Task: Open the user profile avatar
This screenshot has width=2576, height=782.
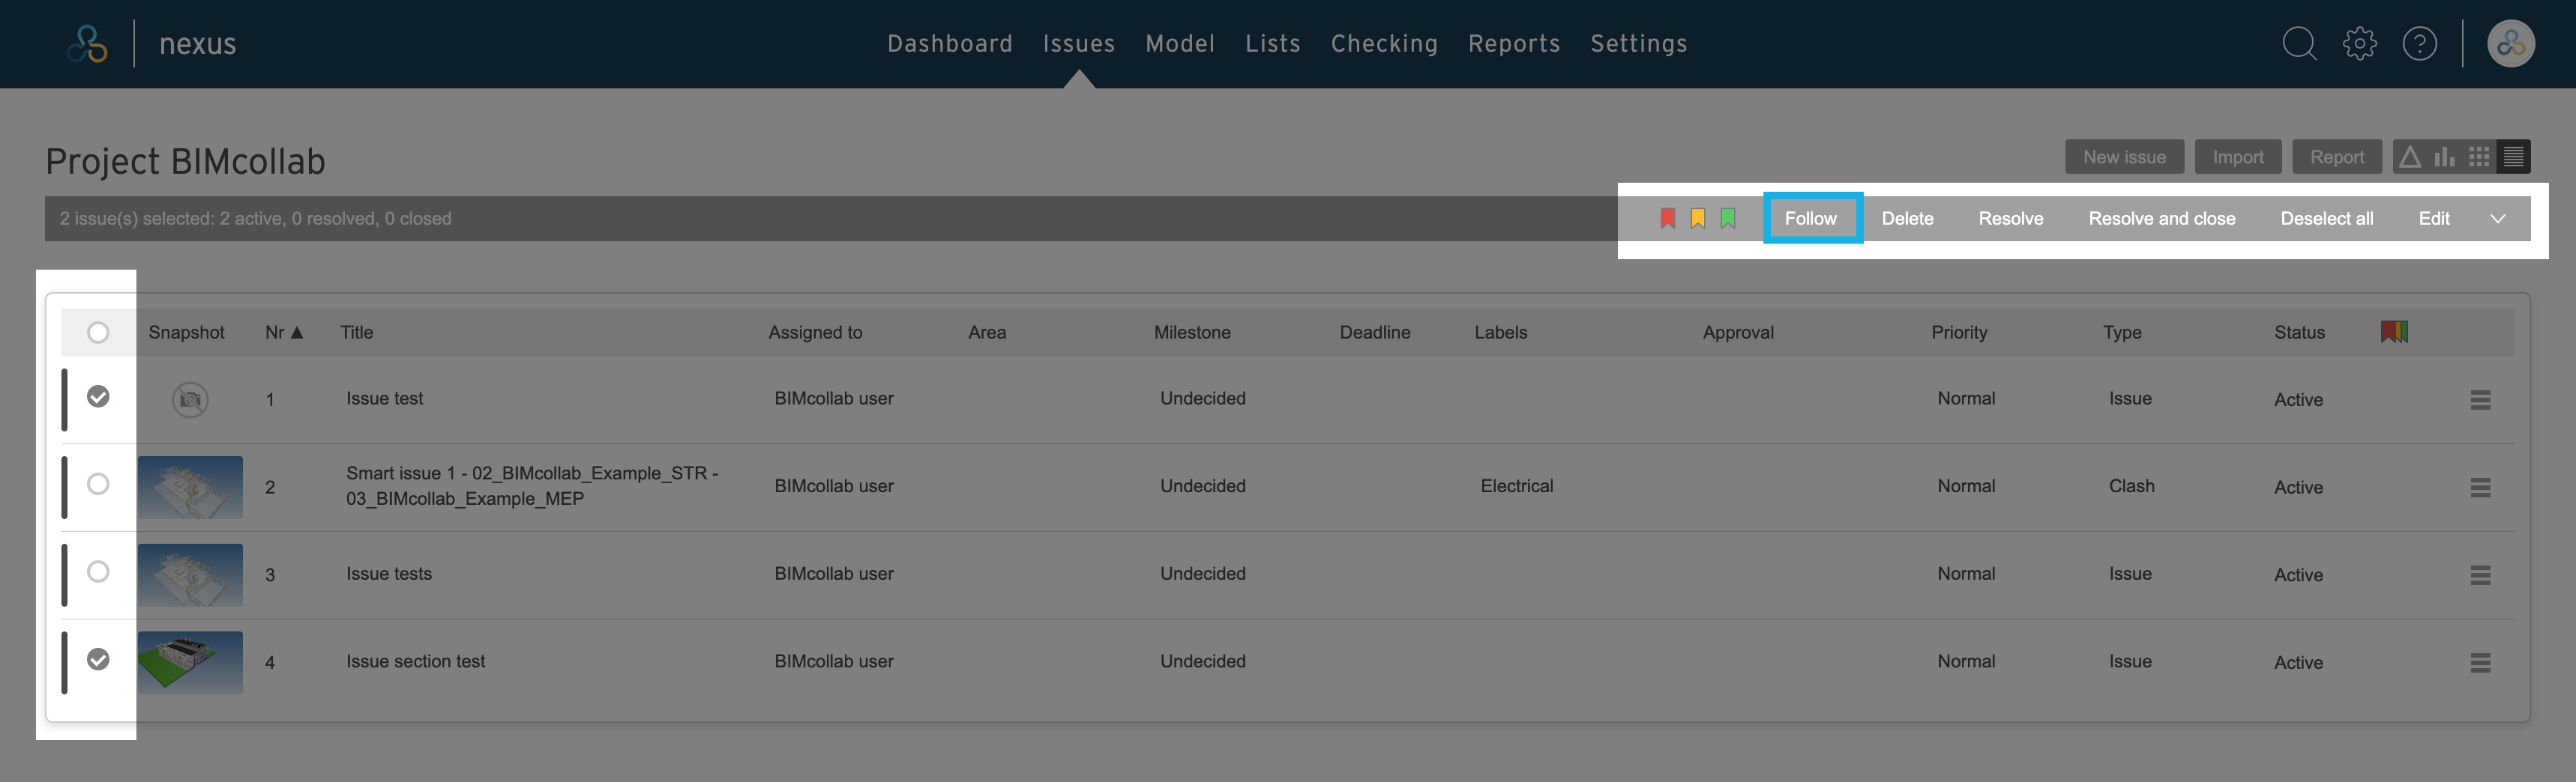Action: pos(2511,44)
